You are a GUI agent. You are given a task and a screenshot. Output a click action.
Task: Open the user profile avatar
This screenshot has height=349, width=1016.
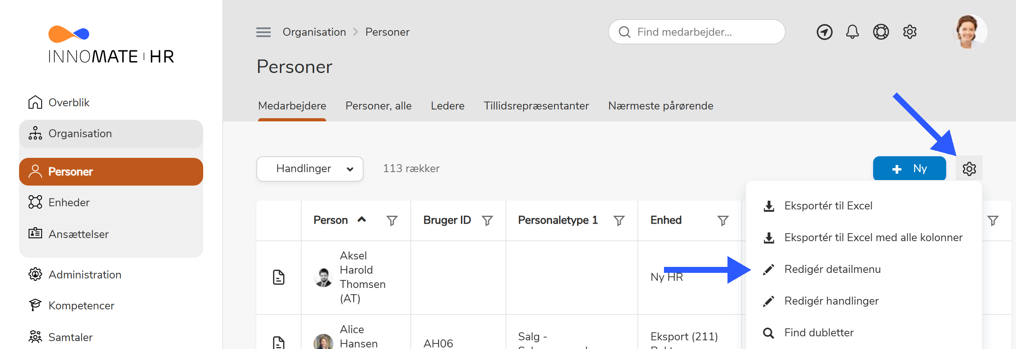click(x=969, y=32)
